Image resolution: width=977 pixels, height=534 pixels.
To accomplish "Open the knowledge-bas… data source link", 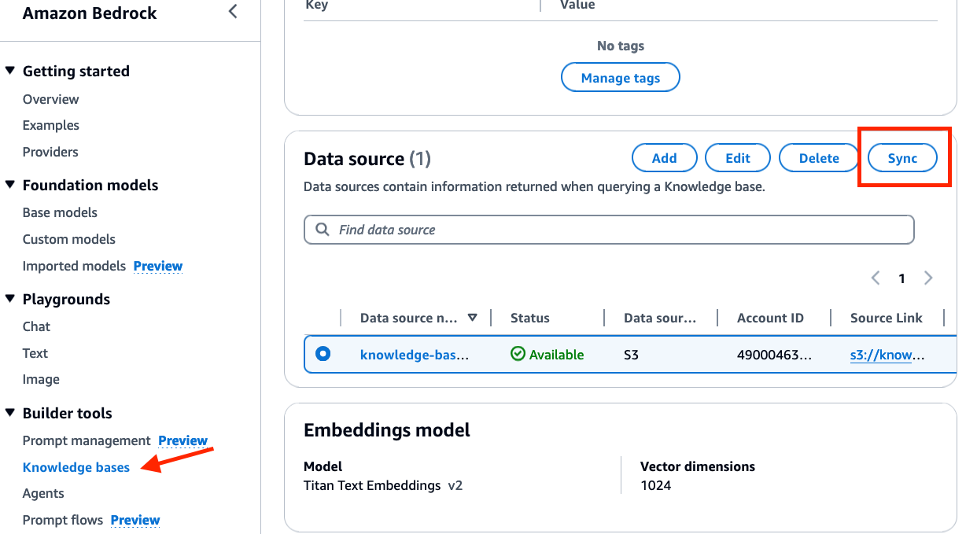I will click(415, 354).
